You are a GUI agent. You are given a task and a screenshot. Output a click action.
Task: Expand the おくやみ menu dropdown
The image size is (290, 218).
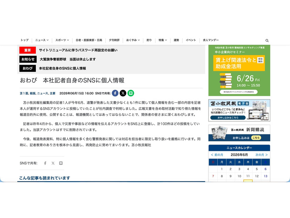point(133,40)
